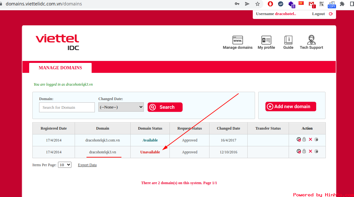The height and width of the screenshot is (197, 354).
Task: Open the Manage domains menu label
Action: 238,47
